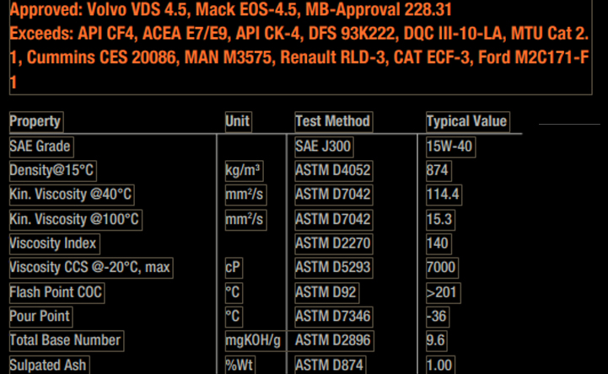
Task: Click the '140' viscosity index value
Action: pos(439,244)
